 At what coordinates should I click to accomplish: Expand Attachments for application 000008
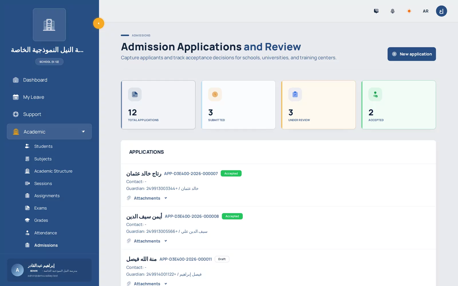(147, 241)
